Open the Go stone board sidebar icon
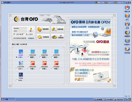This screenshot has height=102, width=132. click(x=127, y=32)
